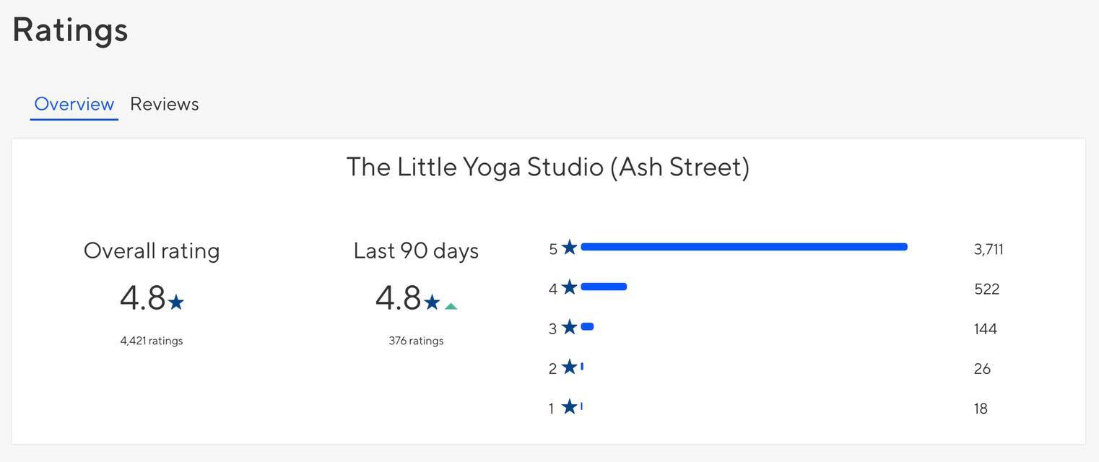Click the star beside the 3 rating row

[570, 327]
